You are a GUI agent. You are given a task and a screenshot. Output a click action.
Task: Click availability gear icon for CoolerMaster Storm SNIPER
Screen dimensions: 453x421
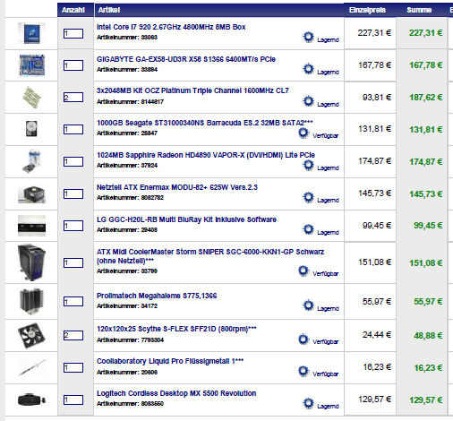pyautogui.click(x=303, y=271)
